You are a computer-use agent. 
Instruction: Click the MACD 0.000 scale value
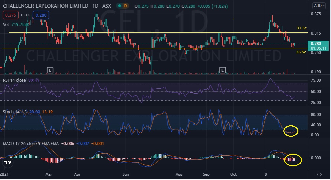[316, 158]
